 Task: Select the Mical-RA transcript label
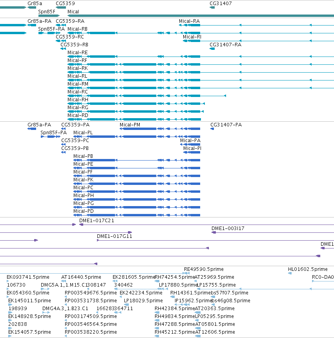click(x=189, y=21)
